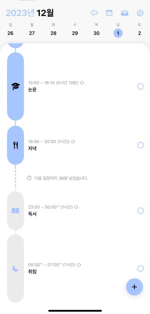Check off the 취침 task circle
Image resolution: width=150 pixels, height=314 pixels.
140,268
